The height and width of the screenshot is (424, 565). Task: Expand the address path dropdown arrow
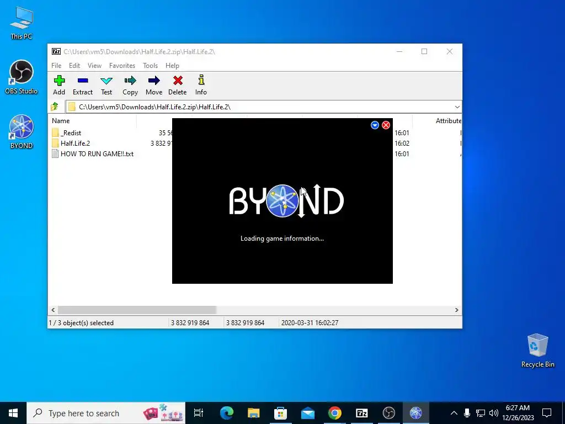(457, 107)
